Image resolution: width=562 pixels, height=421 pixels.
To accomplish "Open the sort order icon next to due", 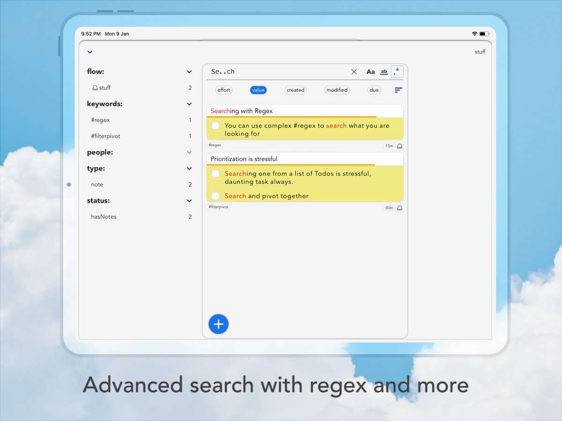I will click(x=398, y=90).
